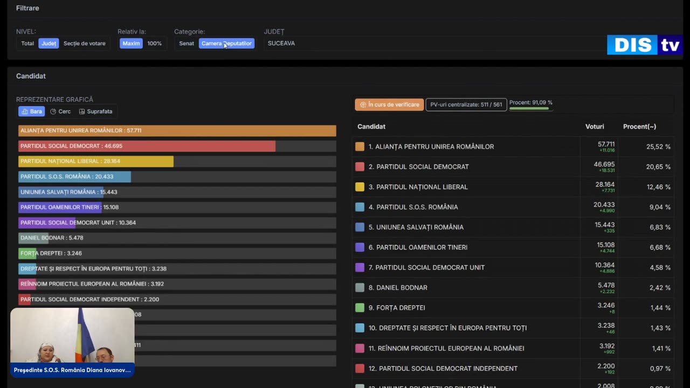The width and height of the screenshot is (690, 388).
Task: Click the Partidul Social Democrat Independent bar
Action: [x=25, y=299]
